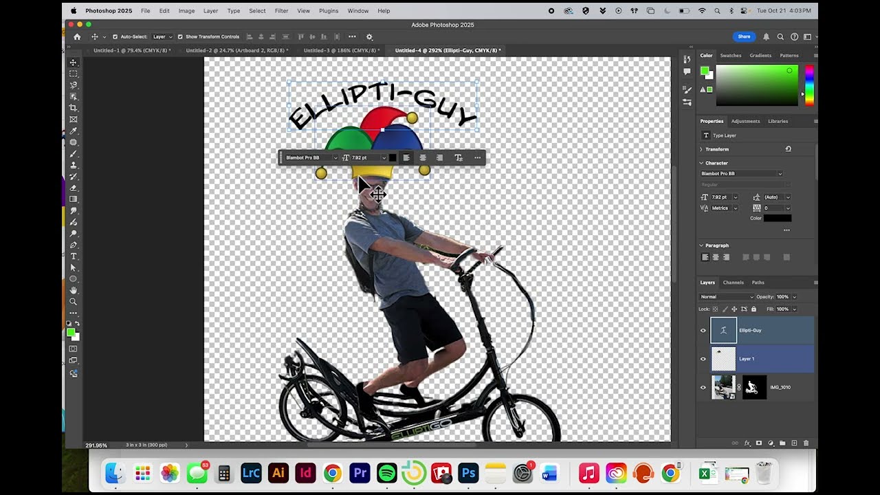The image size is (880, 495).
Task: Toggle lock transparent pixels
Action: pyautogui.click(x=715, y=309)
